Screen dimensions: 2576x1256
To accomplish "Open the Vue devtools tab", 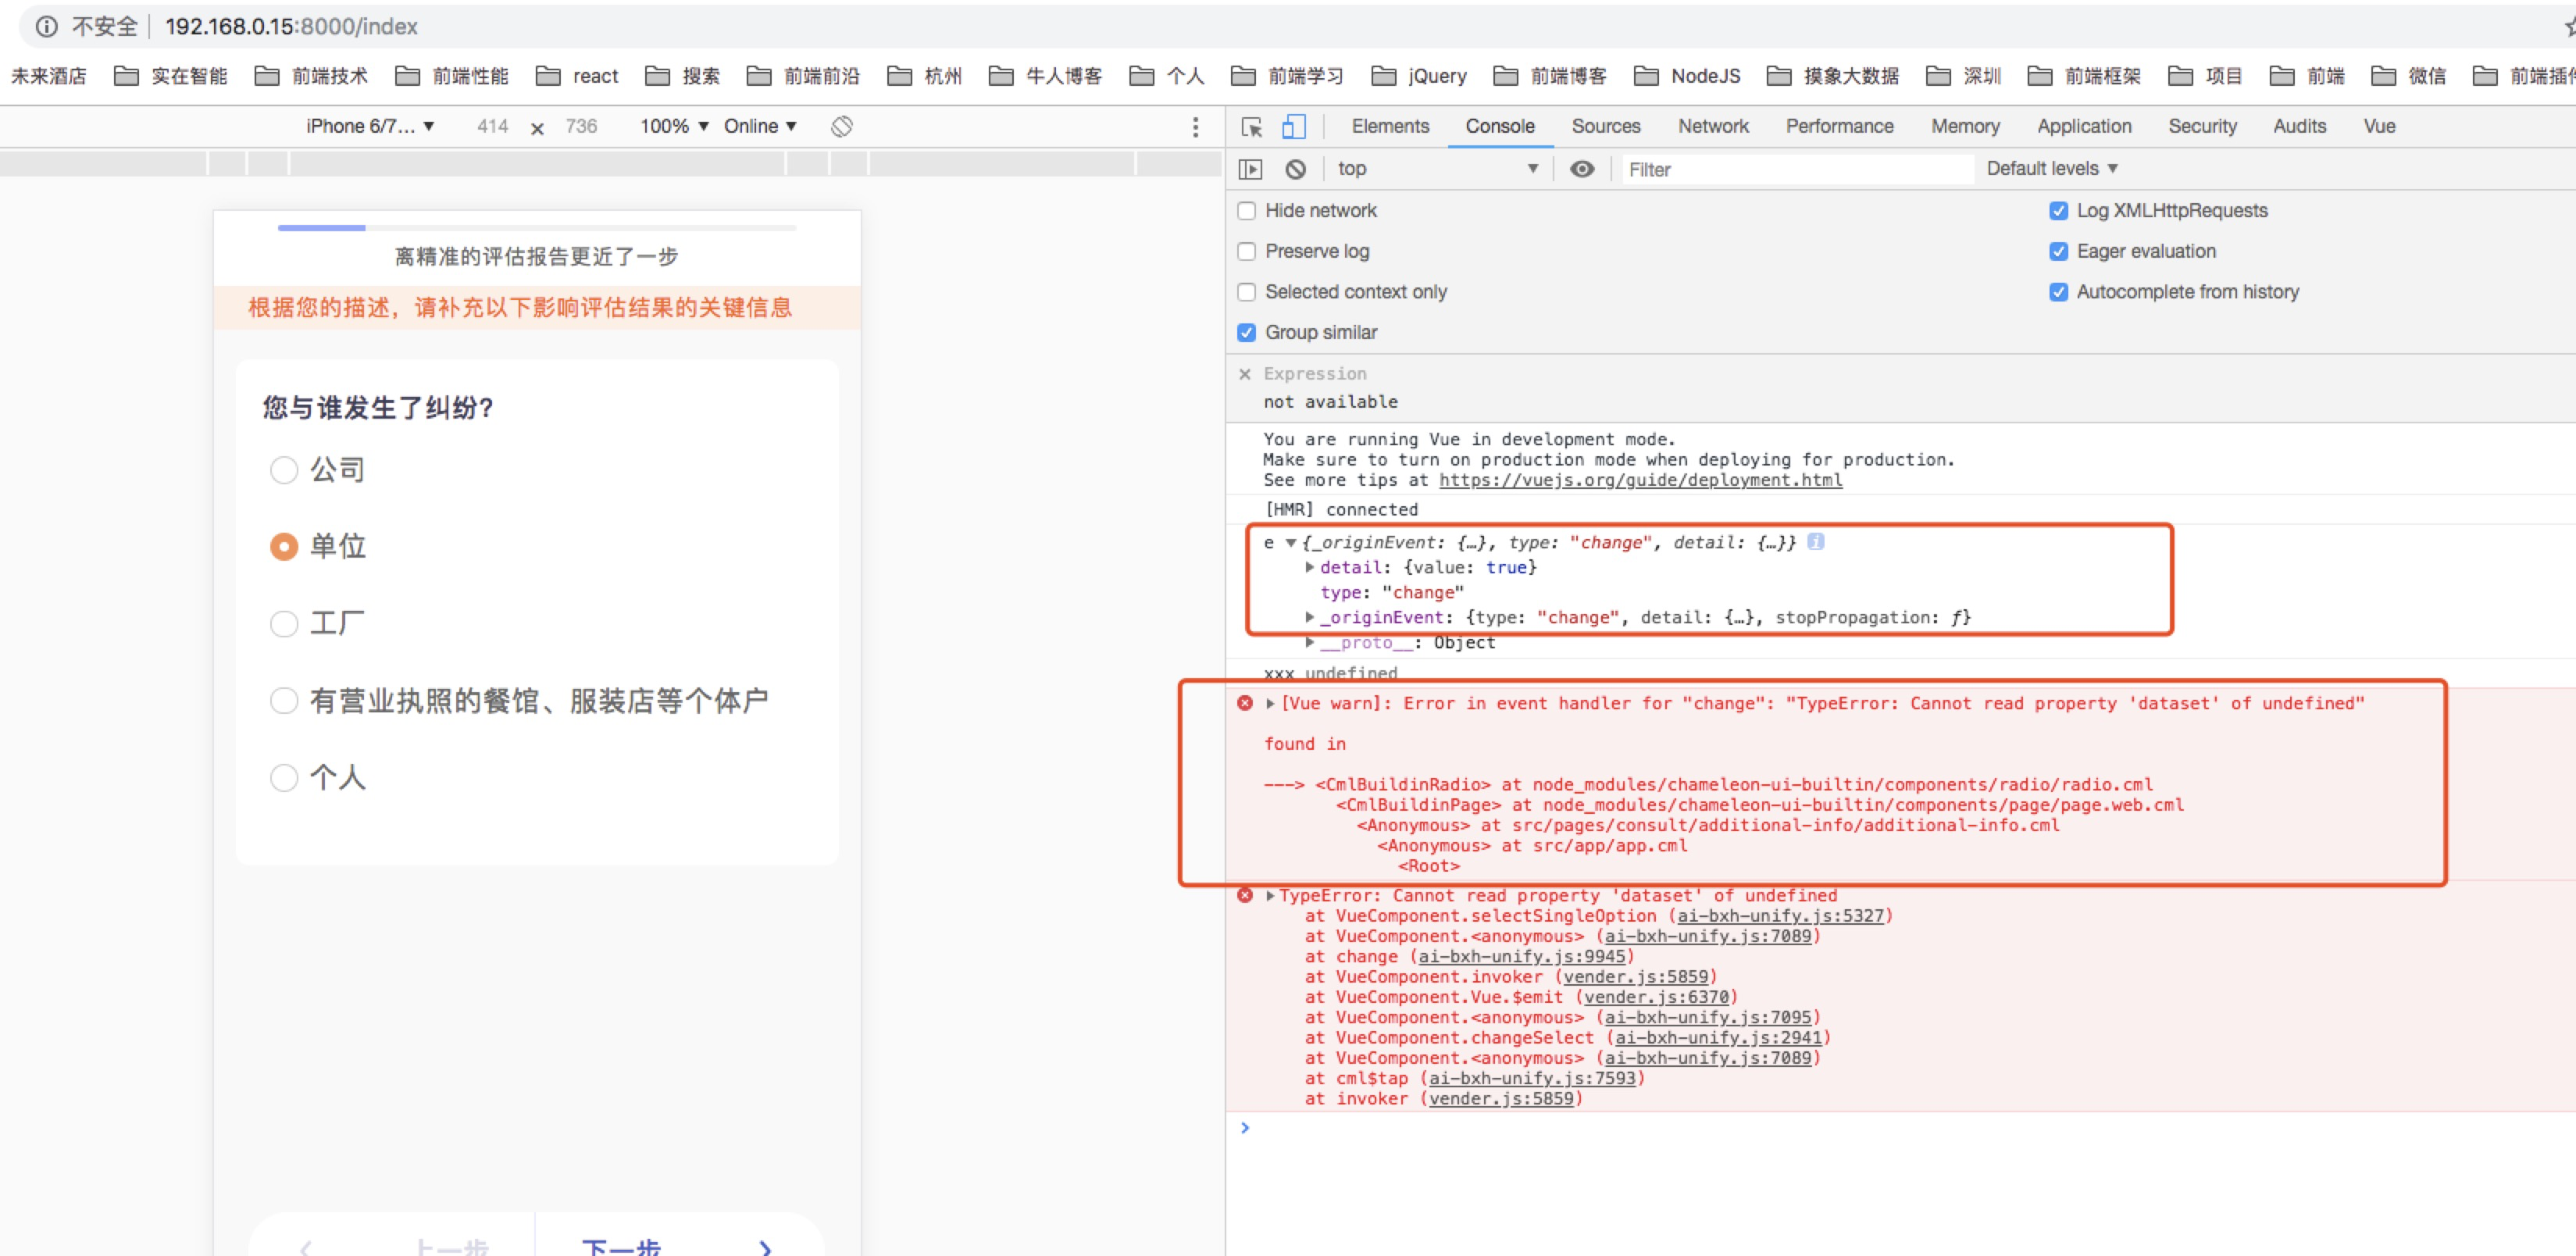I will [x=2380, y=126].
